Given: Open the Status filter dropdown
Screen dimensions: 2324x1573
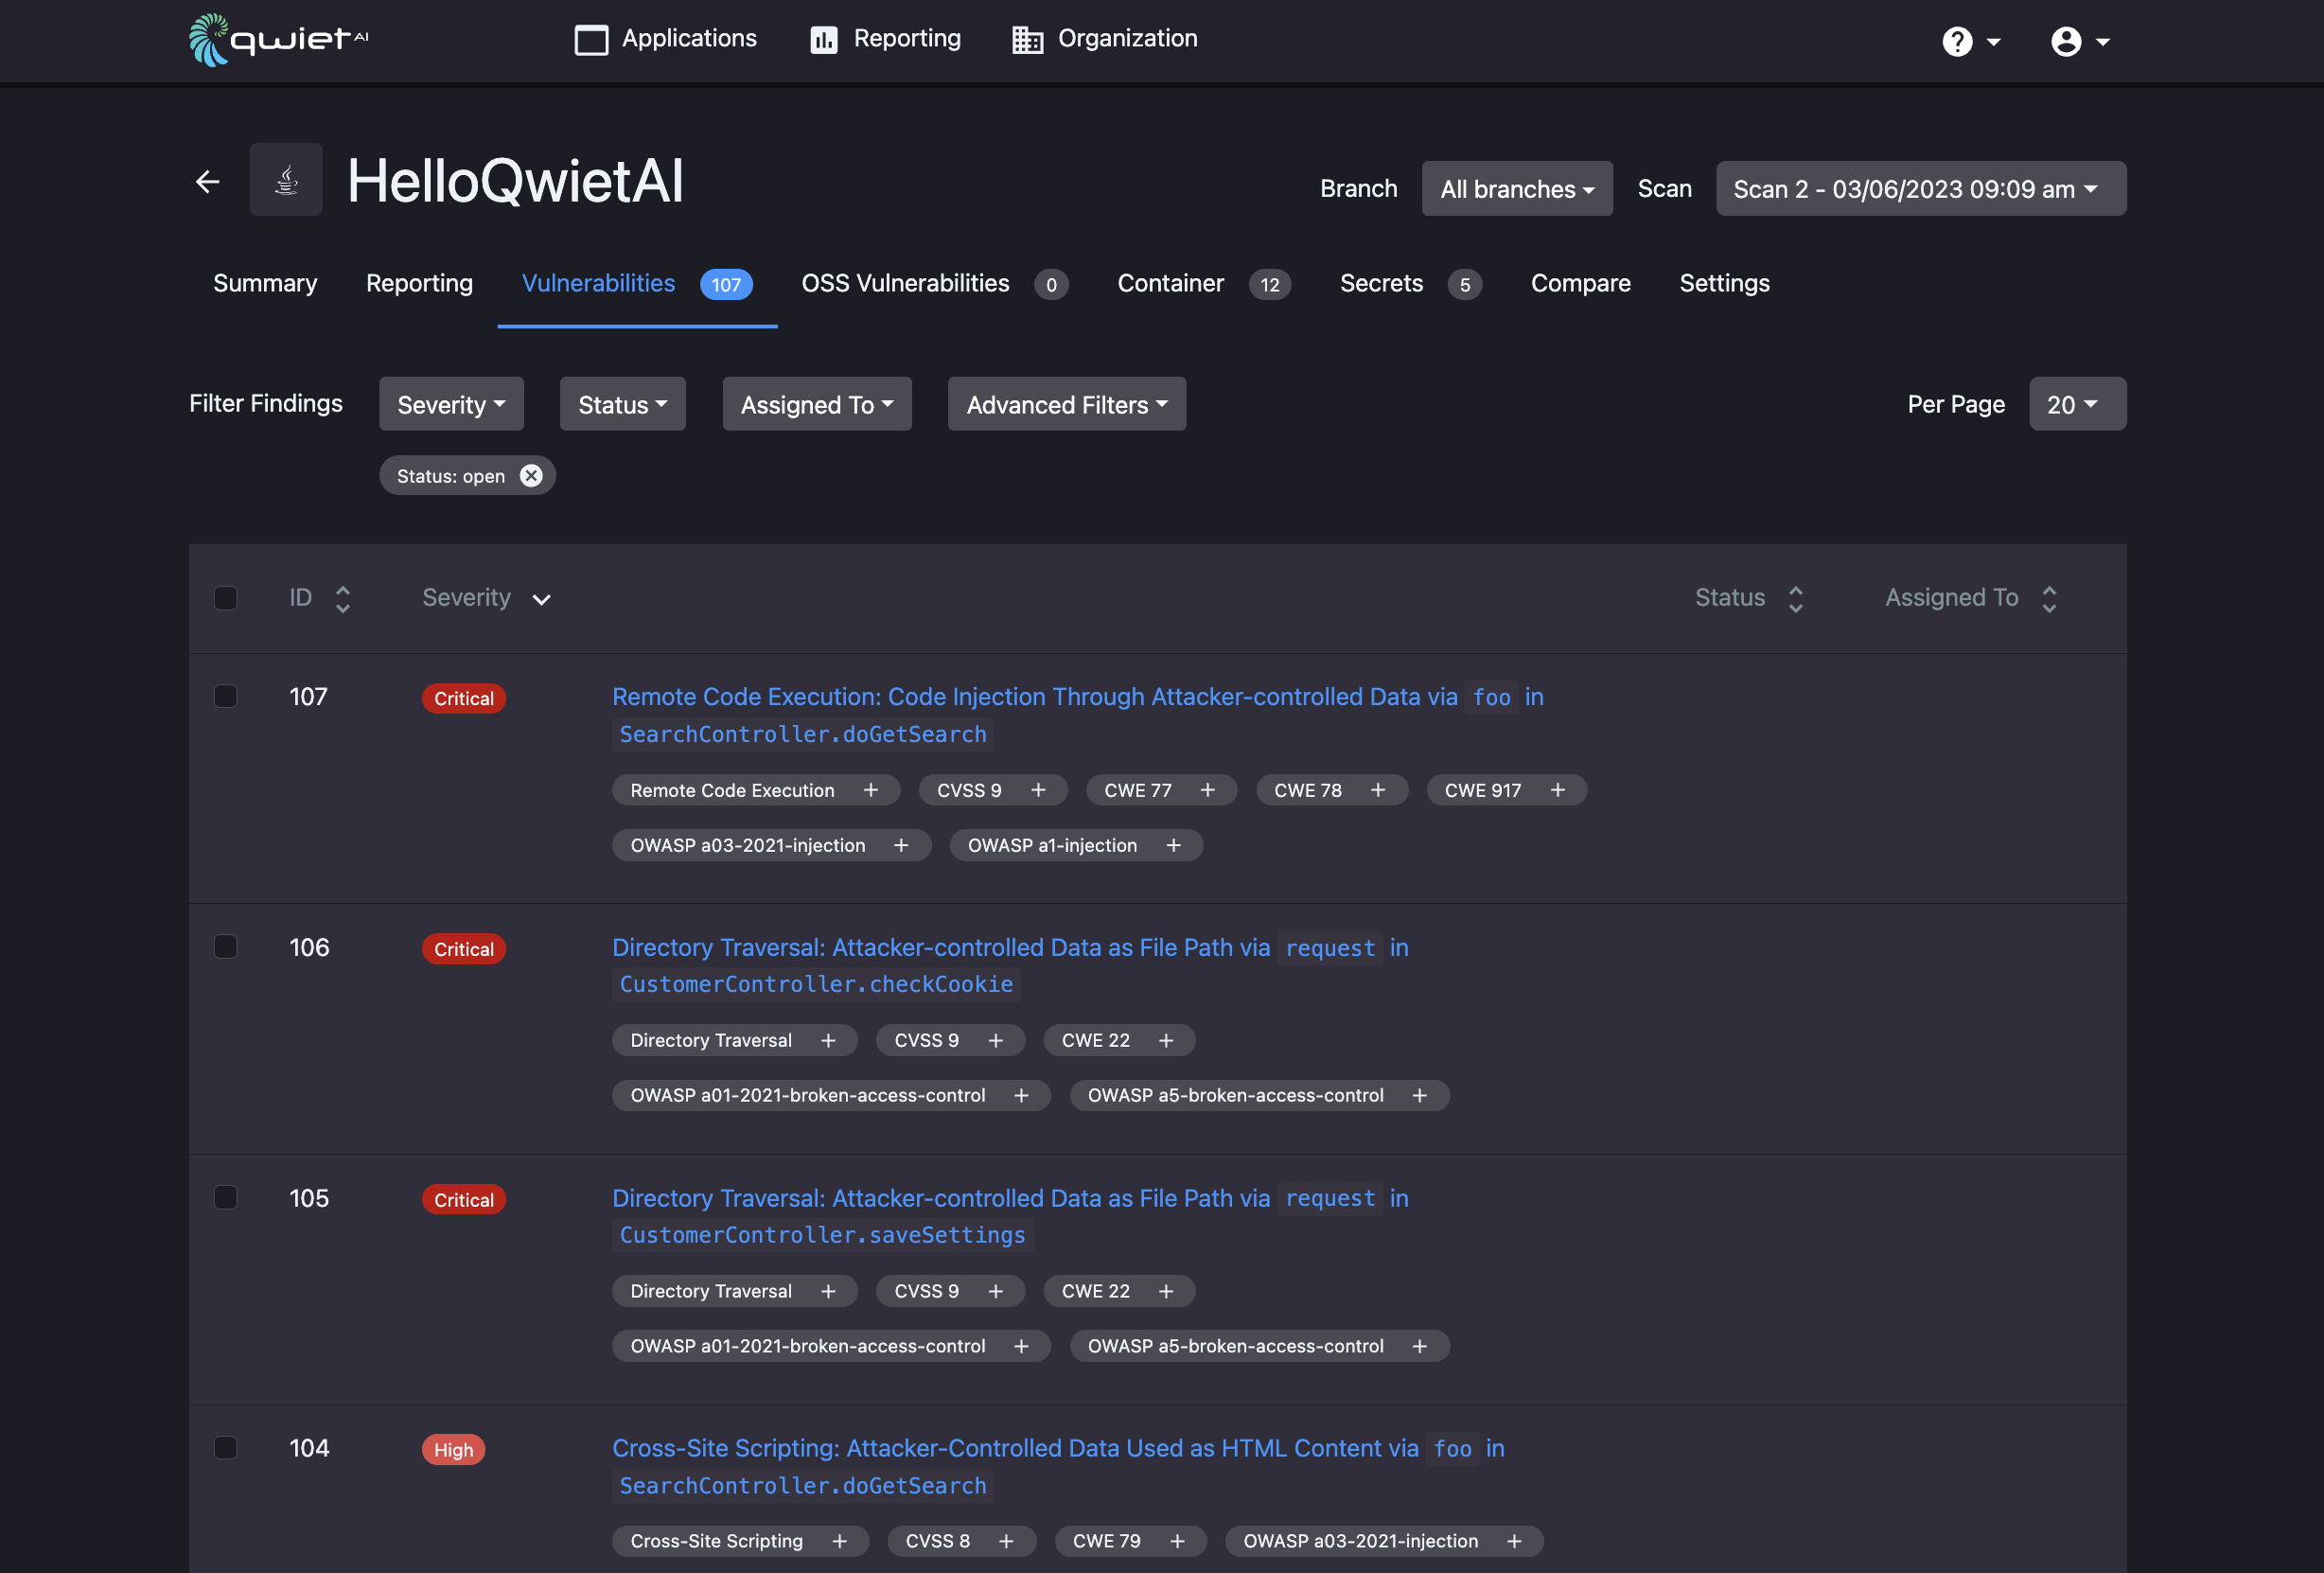Looking at the screenshot, I should (x=623, y=404).
